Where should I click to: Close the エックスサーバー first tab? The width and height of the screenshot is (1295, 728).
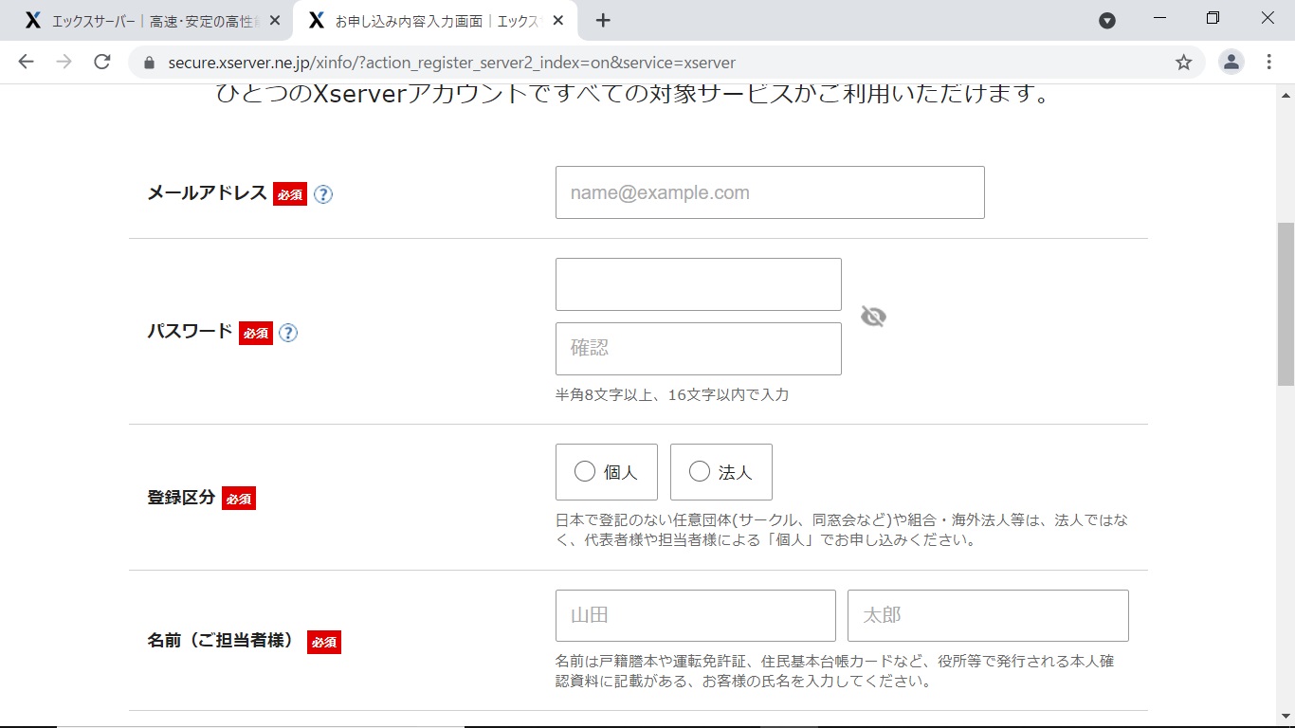coord(275,20)
